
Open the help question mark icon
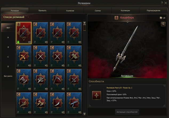[162, 3]
